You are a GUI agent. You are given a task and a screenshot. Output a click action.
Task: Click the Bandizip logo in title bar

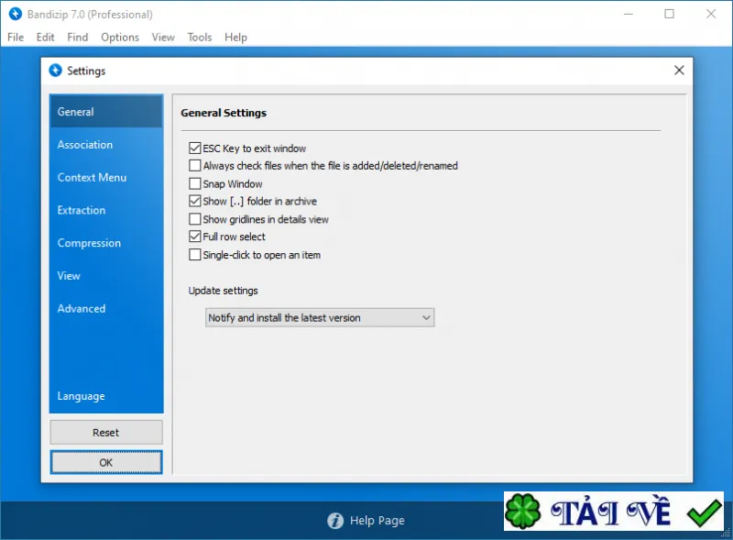[x=16, y=14]
